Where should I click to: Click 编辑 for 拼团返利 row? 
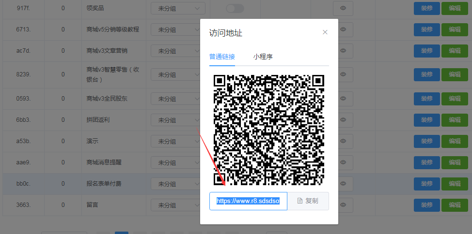(455, 120)
